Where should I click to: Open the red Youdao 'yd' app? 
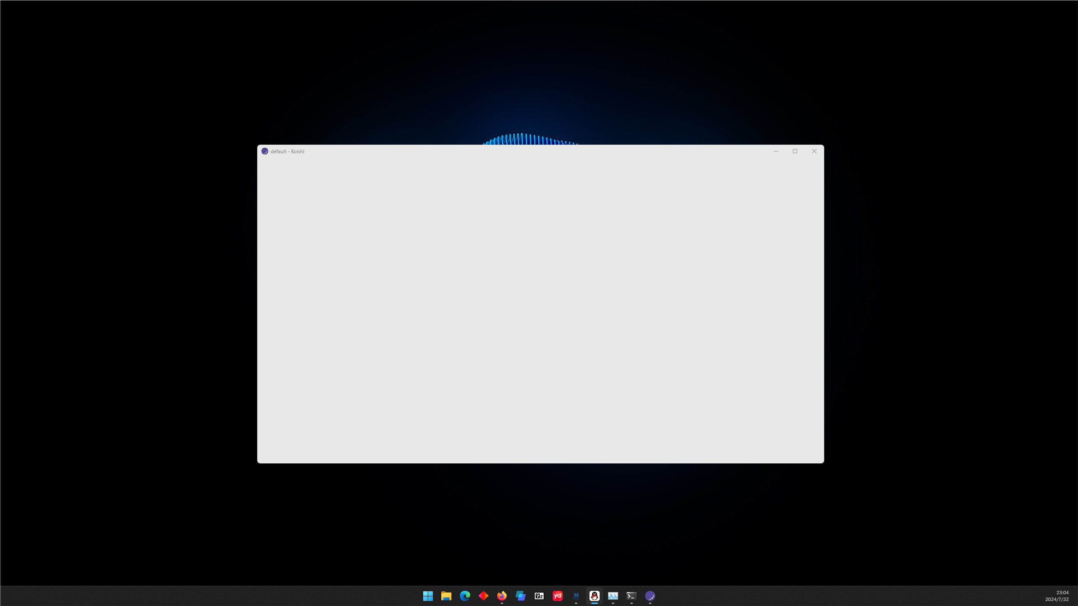[x=558, y=596]
